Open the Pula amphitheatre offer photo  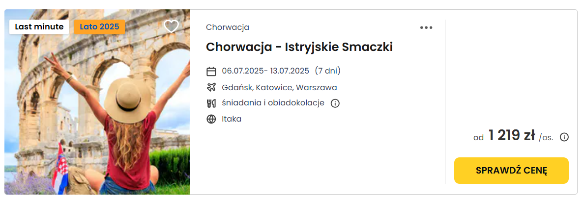tap(97, 101)
